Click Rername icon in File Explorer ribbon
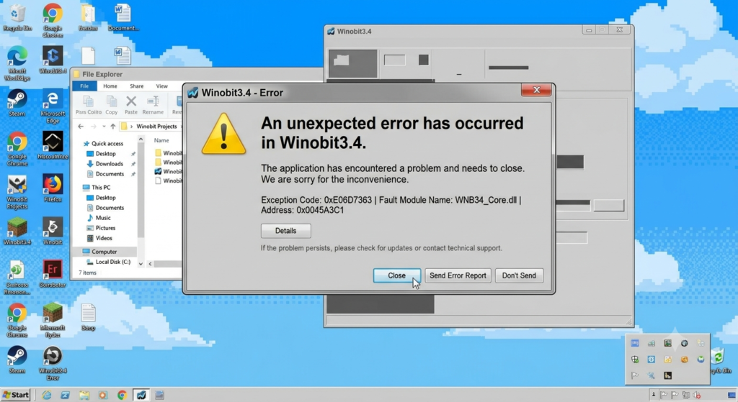 153,105
